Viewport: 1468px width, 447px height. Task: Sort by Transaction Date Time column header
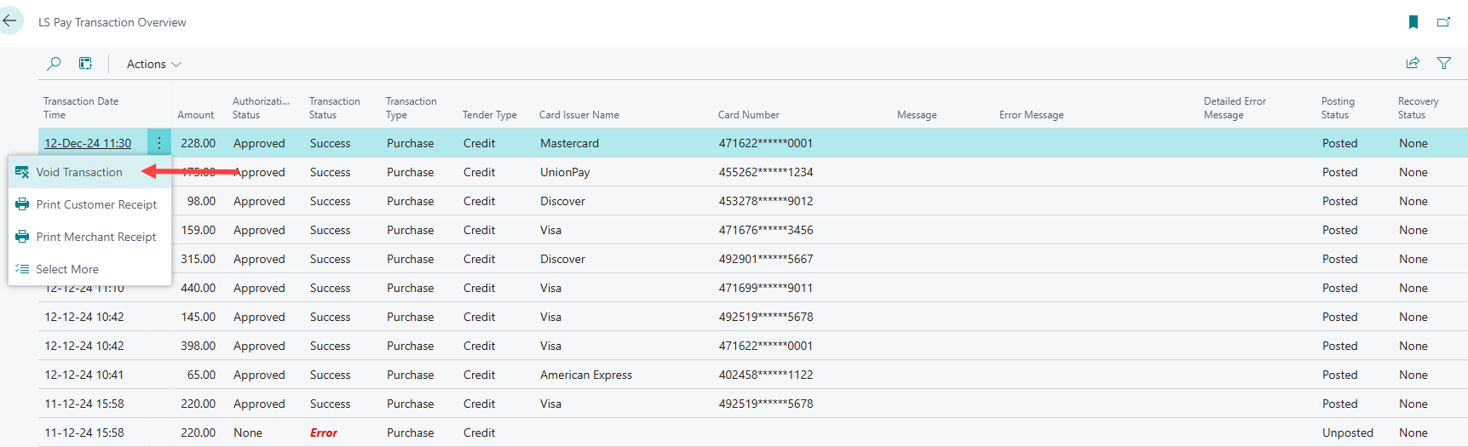(x=81, y=108)
